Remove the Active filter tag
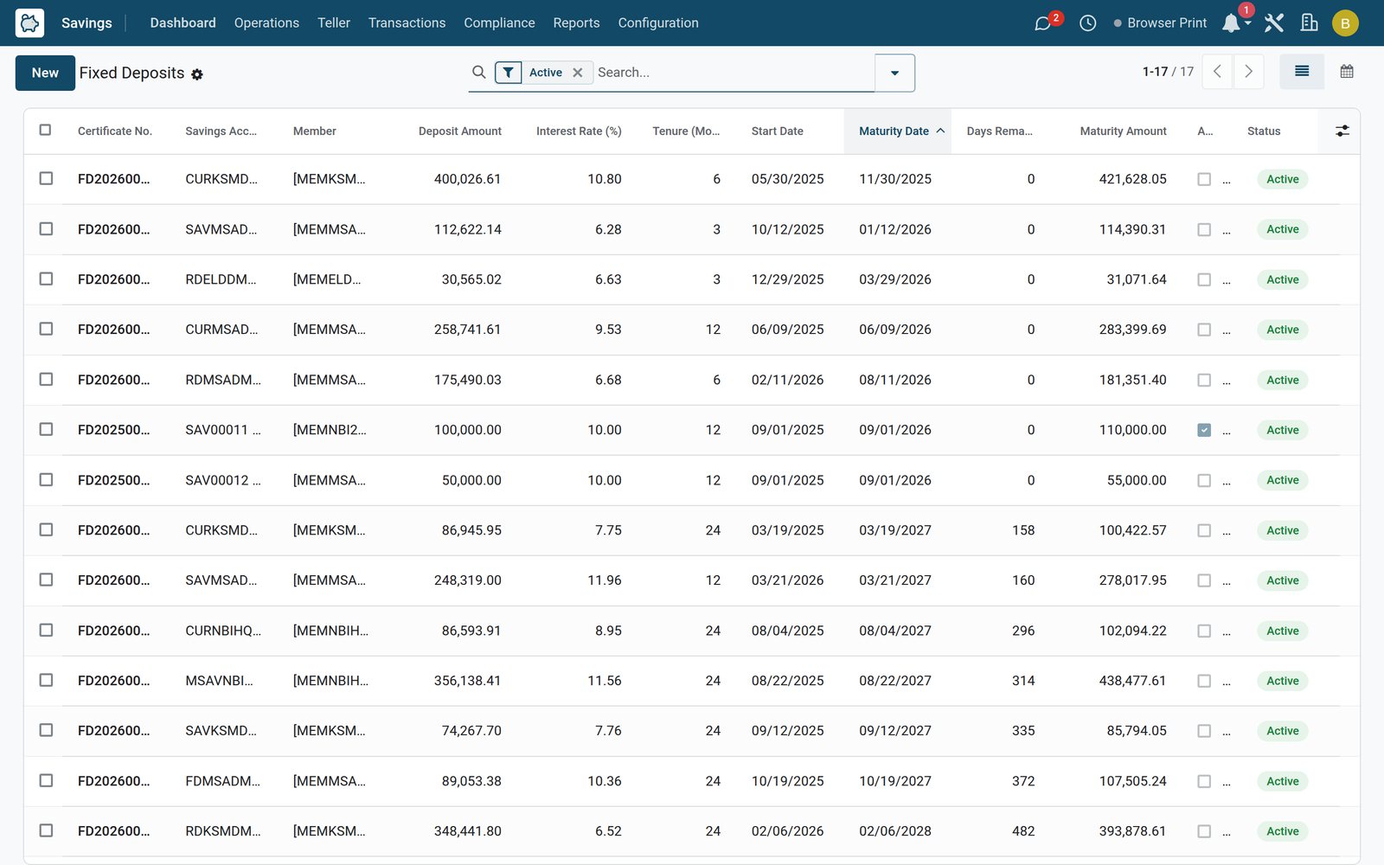This screenshot has width=1384, height=865. pyautogui.click(x=578, y=73)
